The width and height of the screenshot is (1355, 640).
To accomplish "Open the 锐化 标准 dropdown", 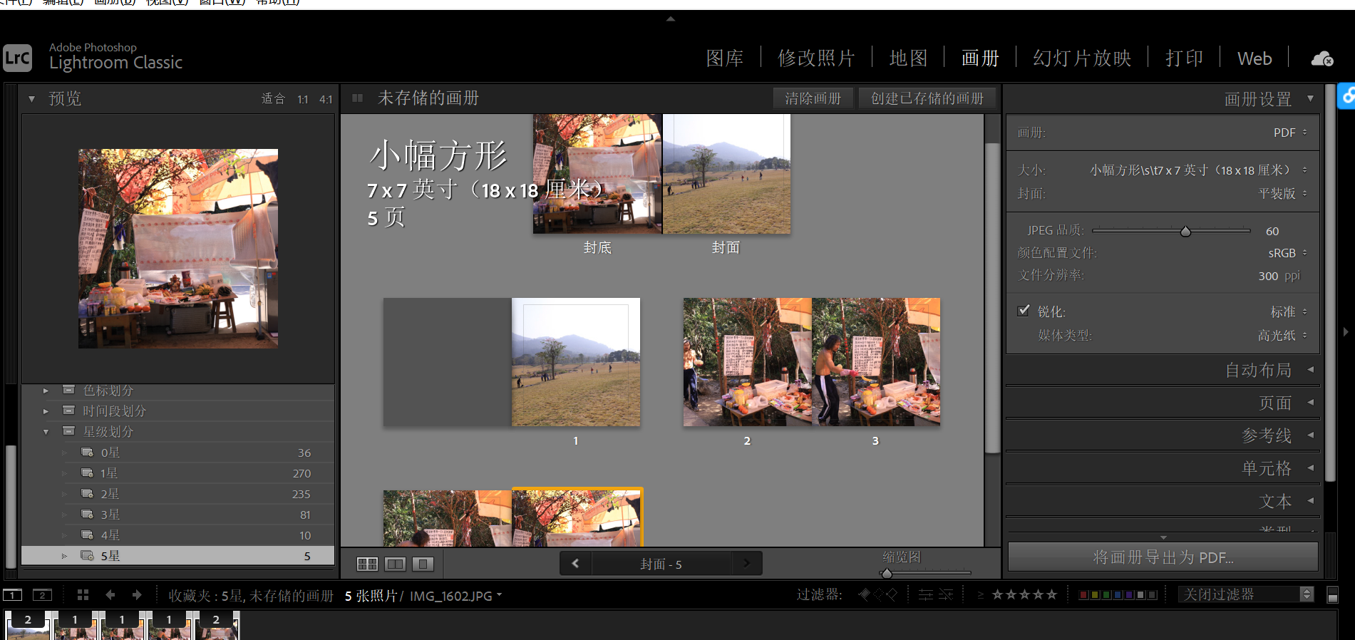I will (x=1289, y=312).
